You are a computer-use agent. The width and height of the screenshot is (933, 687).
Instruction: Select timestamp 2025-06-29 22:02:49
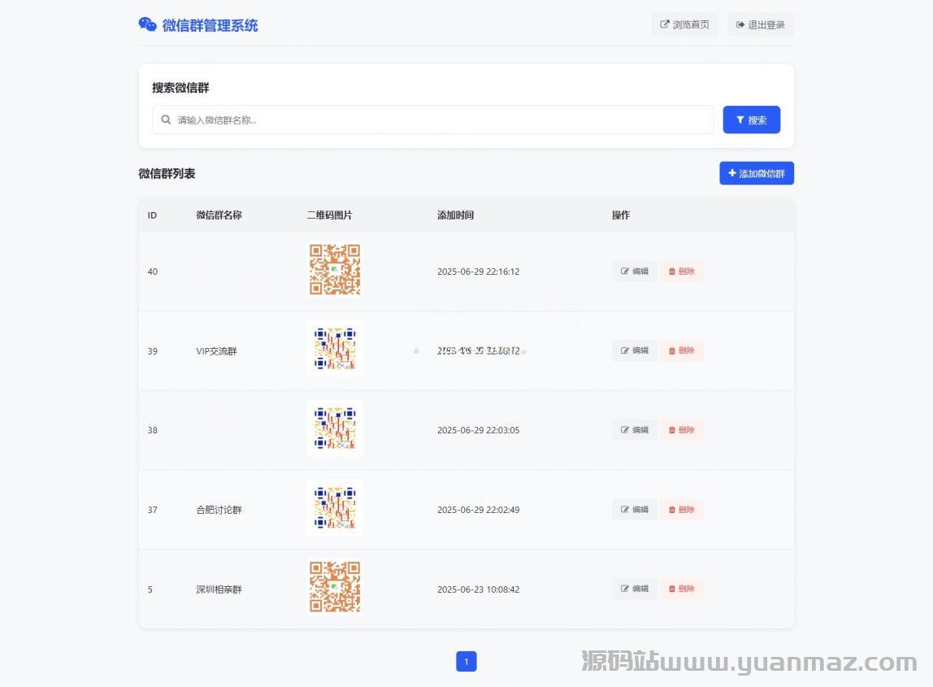(479, 510)
